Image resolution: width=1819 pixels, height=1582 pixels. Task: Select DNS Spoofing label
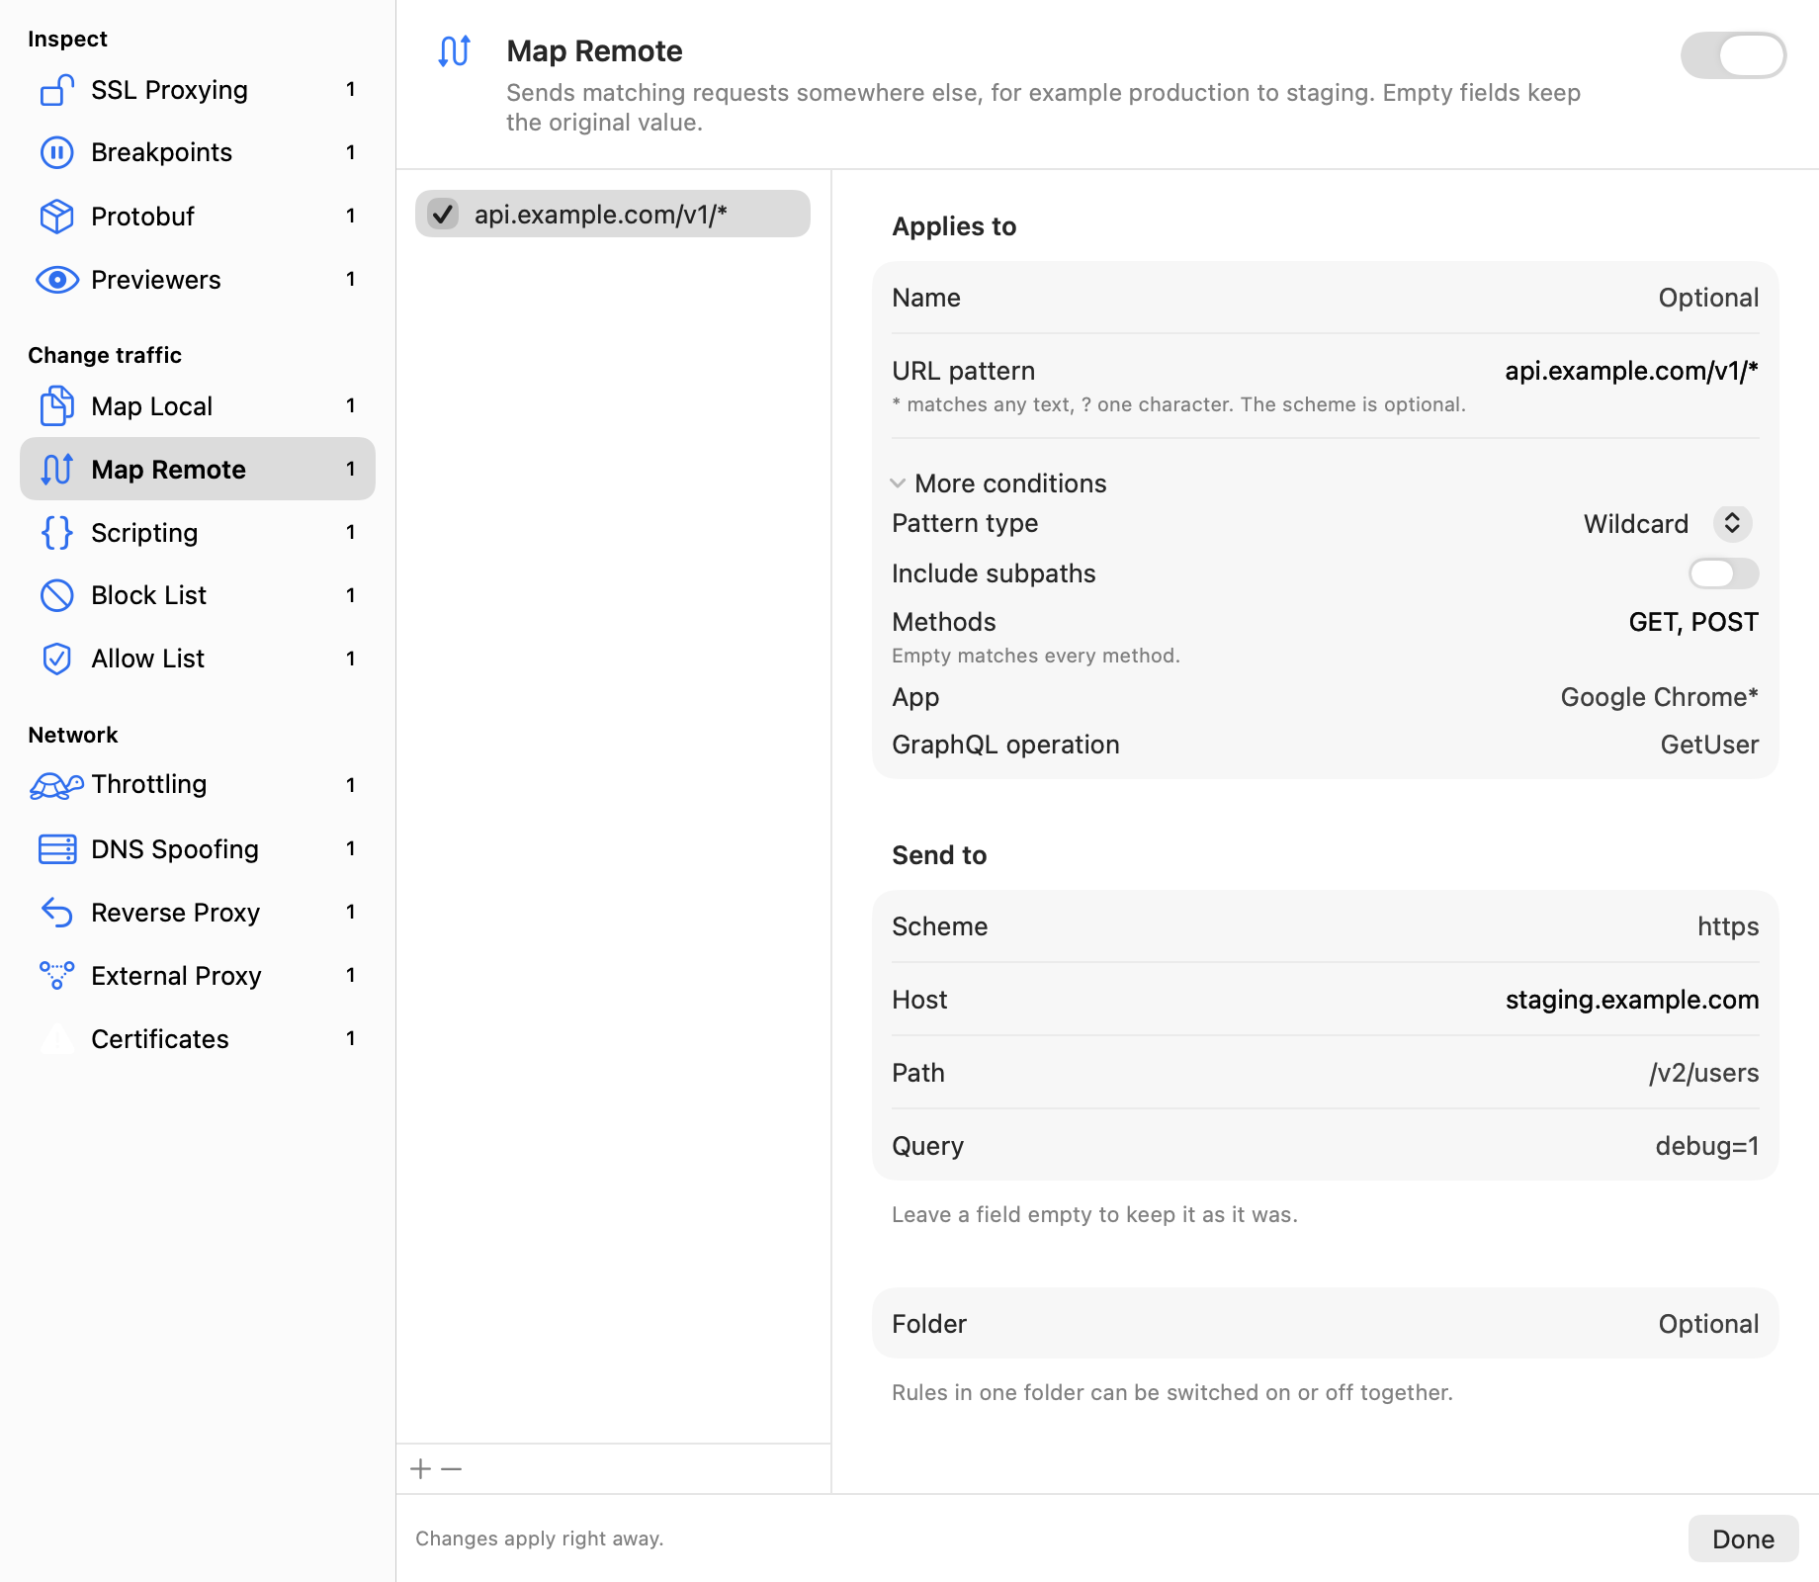pos(175,849)
